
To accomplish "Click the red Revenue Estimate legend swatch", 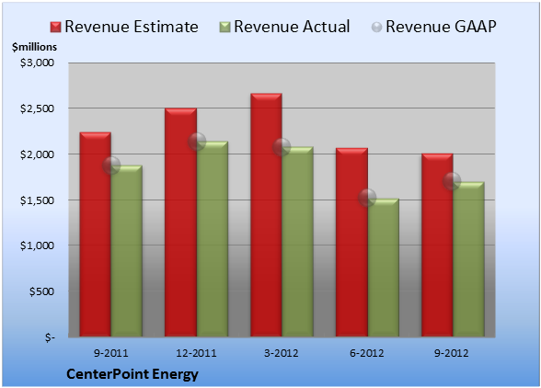I will [x=55, y=28].
